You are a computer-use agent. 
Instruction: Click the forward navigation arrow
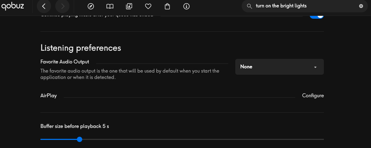[63, 6]
